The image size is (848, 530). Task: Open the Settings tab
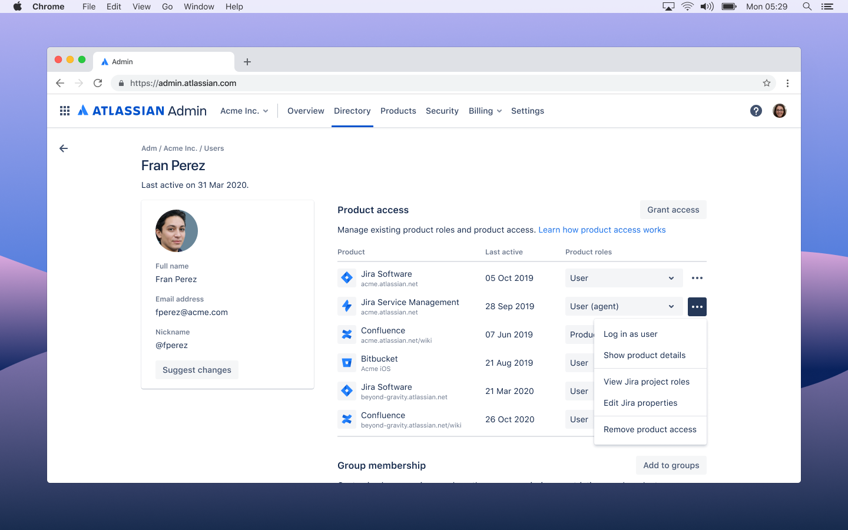pyautogui.click(x=528, y=111)
